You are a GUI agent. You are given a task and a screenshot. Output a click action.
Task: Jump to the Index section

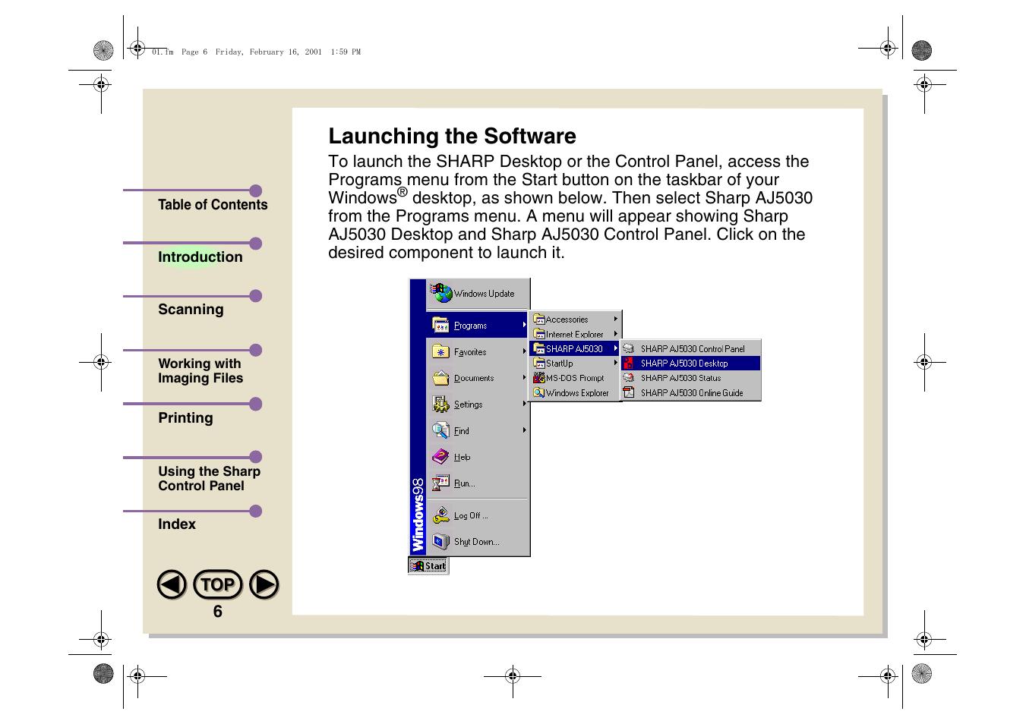(177, 524)
